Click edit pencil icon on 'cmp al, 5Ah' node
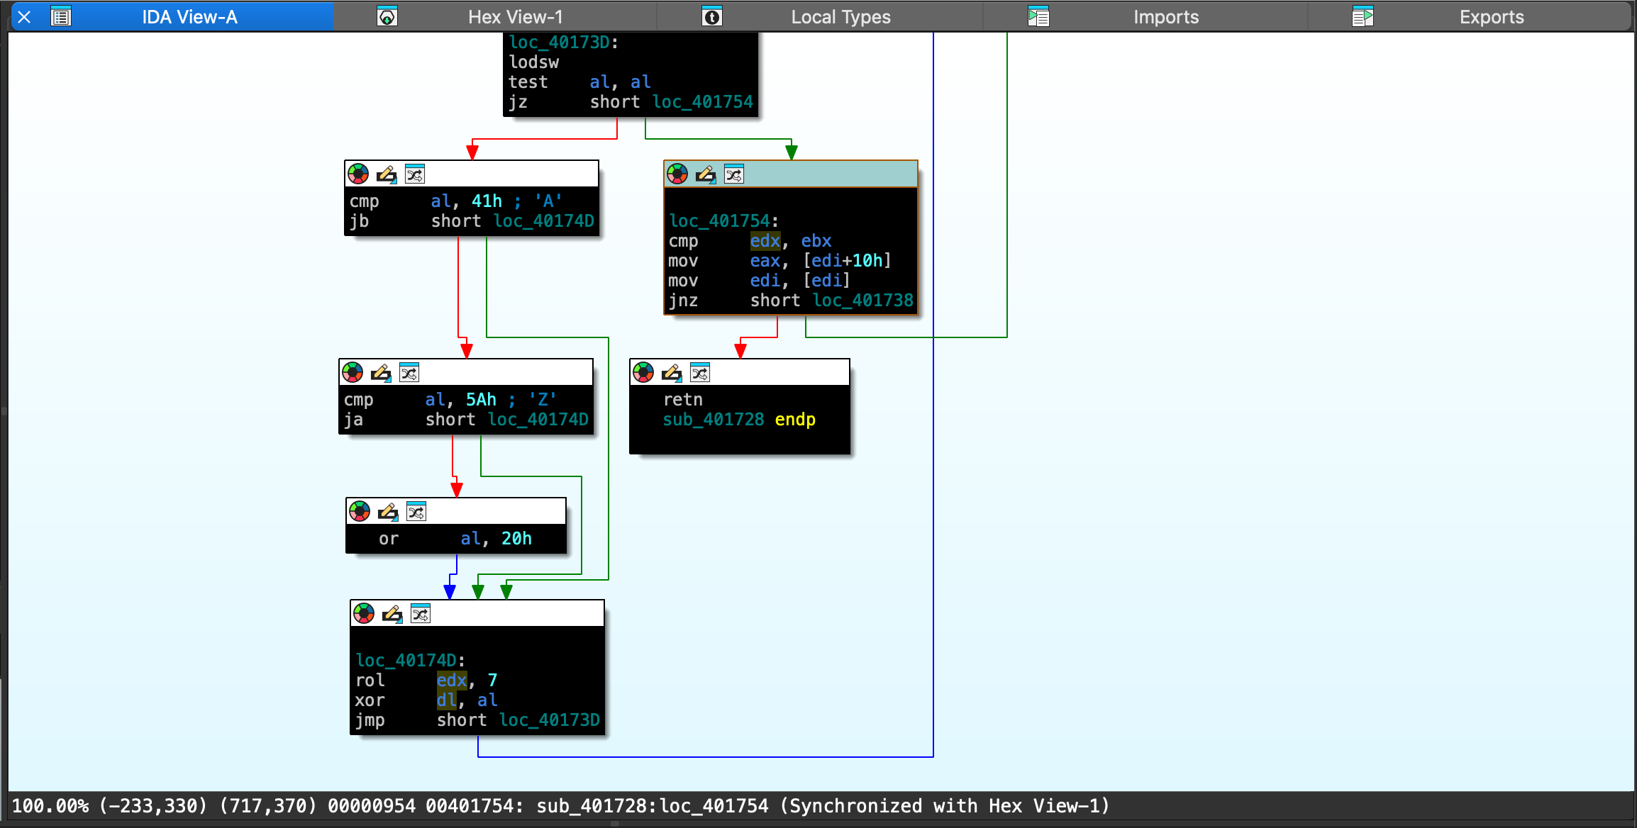 381,372
